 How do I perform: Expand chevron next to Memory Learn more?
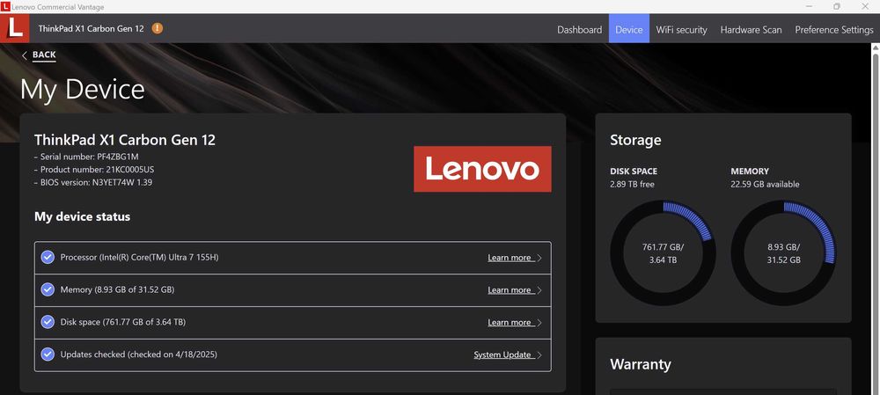coord(539,290)
